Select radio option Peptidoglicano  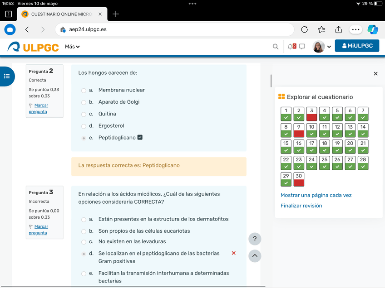pyautogui.click(x=84, y=138)
